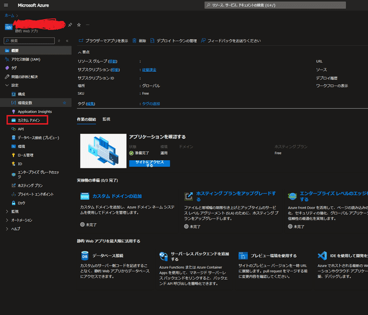Click the 削除 delete toolbar button

[x=139, y=40]
